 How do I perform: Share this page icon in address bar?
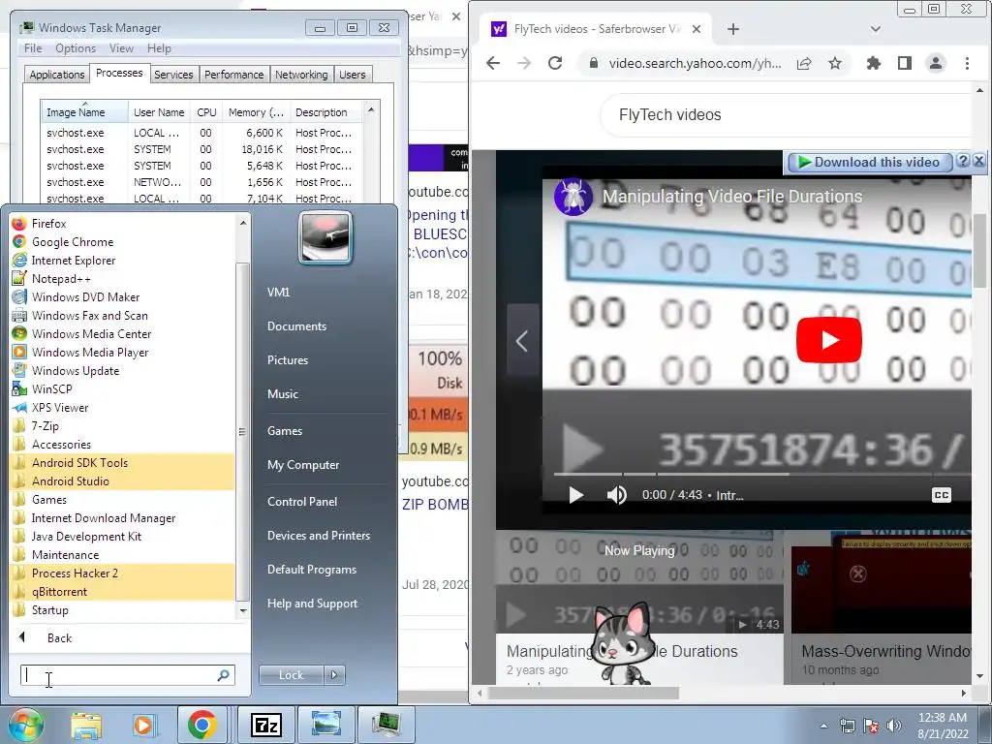804,63
